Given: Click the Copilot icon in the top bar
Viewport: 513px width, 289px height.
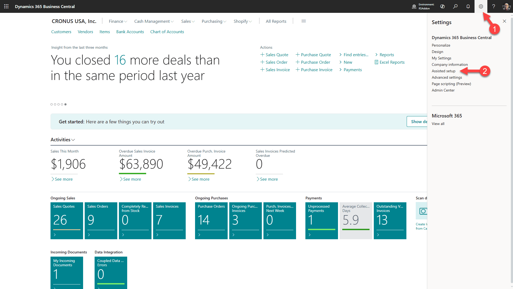Looking at the screenshot, I should [442, 6].
